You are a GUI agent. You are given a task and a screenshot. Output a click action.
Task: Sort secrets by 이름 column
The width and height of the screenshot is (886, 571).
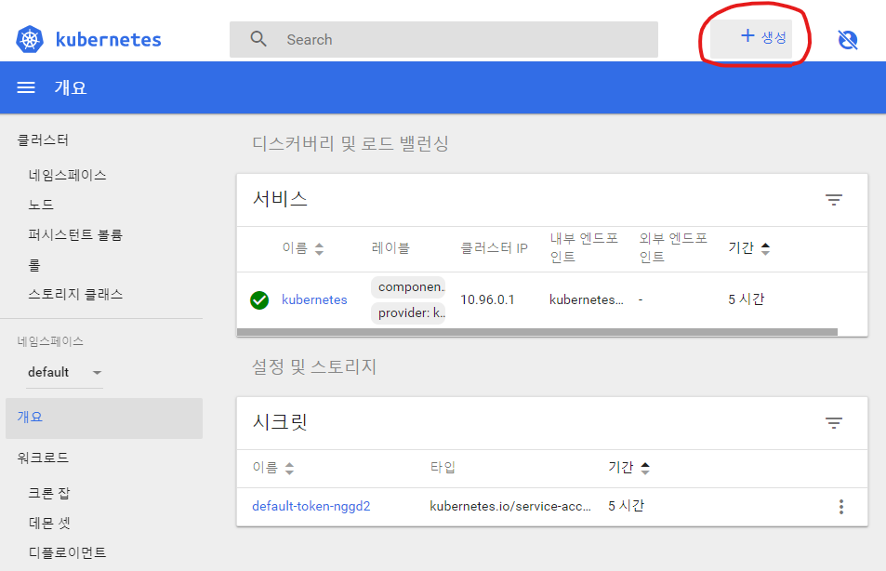coord(273,468)
